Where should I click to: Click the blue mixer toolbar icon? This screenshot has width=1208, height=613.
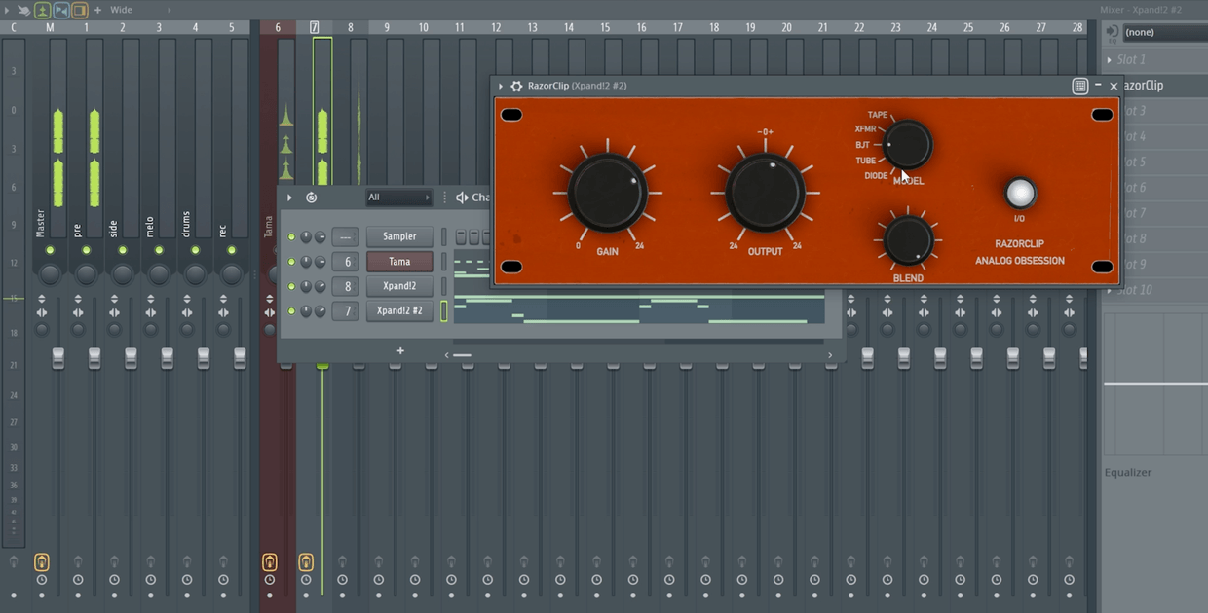tap(60, 10)
